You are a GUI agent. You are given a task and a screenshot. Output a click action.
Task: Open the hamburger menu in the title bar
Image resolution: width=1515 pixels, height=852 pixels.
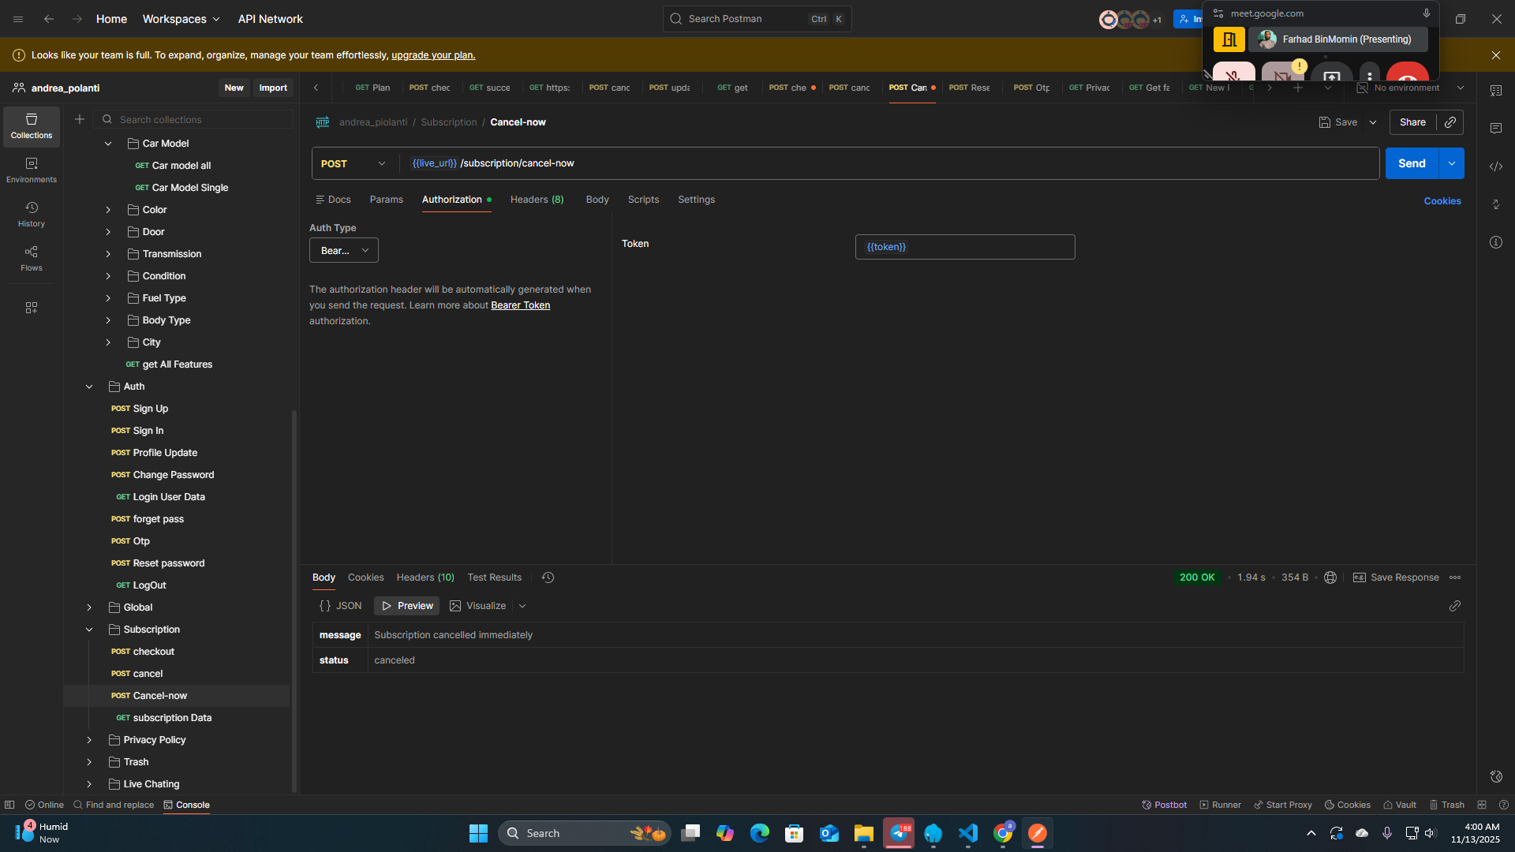pyautogui.click(x=18, y=19)
